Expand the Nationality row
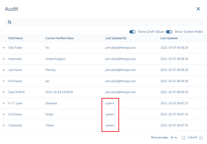Image resolution: width=207 pixels, height=144 pixels. pyautogui.click(x=4, y=59)
